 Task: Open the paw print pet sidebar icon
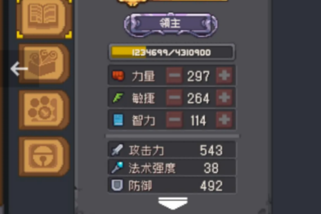point(44,110)
